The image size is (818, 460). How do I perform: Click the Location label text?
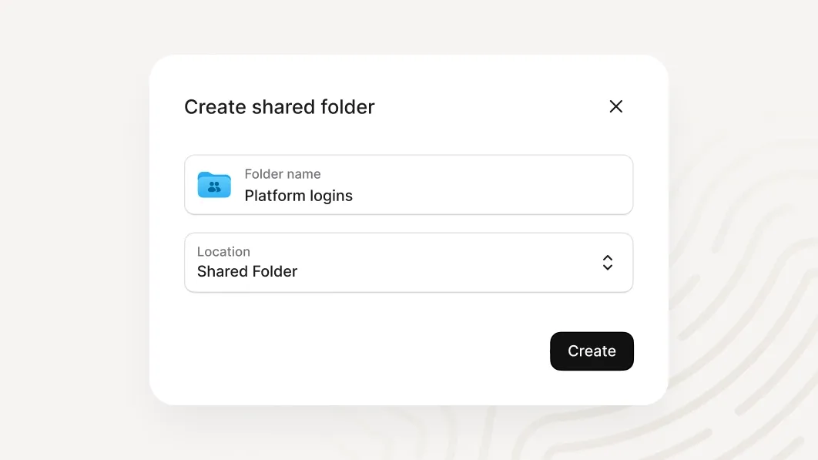click(x=223, y=251)
